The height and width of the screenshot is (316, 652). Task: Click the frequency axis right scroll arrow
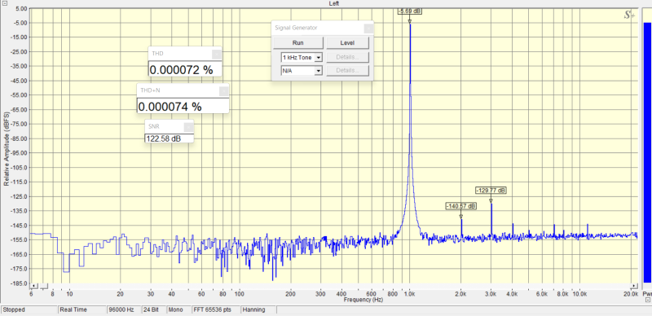pyautogui.click(x=634, y=287)
